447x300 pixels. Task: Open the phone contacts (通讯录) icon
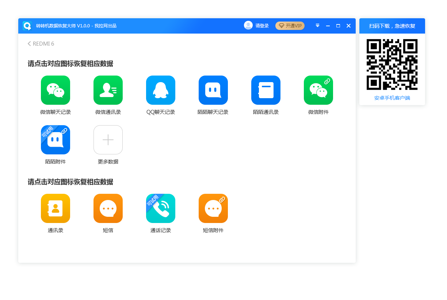click(56, 208)
